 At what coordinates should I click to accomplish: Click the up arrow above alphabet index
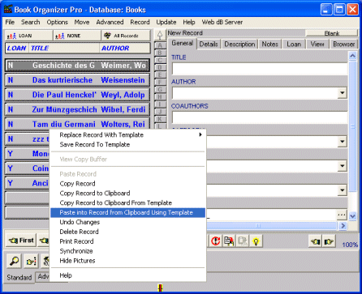click(160, 35)
